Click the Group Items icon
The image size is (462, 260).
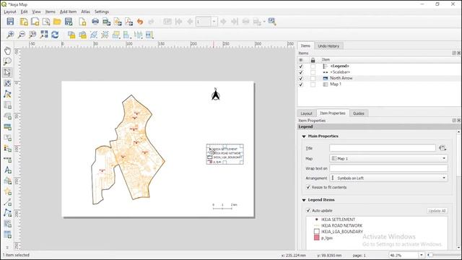pyautogui.click(x=94, y=35)
